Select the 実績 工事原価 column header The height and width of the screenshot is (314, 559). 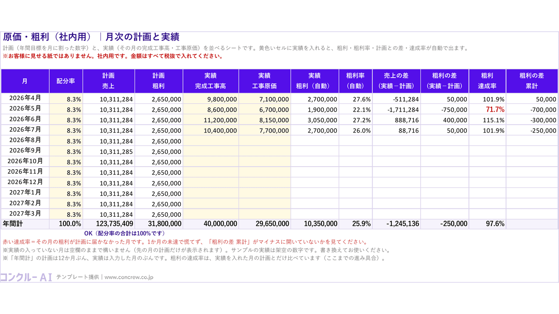tap(265, 81)
